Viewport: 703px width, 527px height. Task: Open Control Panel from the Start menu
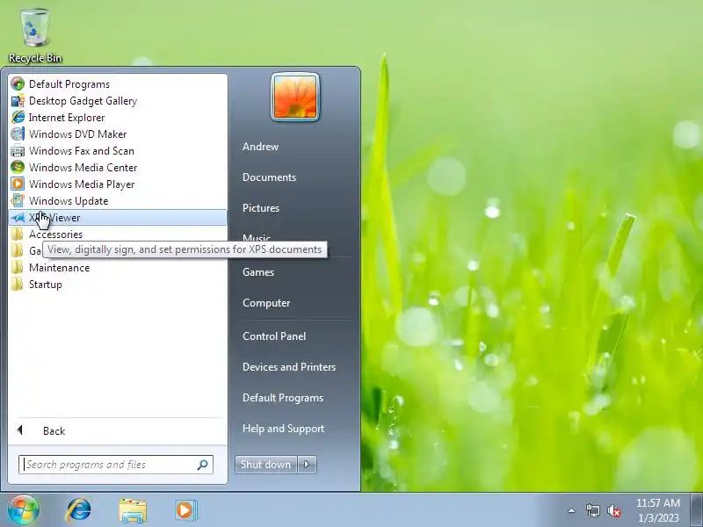point(274,336)
